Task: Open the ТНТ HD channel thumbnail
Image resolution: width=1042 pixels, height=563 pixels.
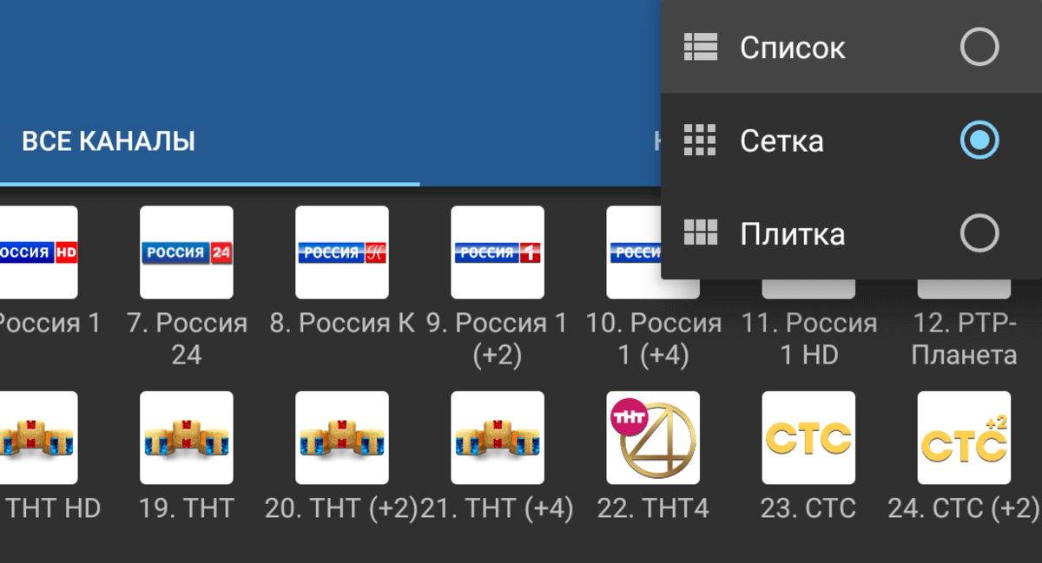Action: [35, 437]
